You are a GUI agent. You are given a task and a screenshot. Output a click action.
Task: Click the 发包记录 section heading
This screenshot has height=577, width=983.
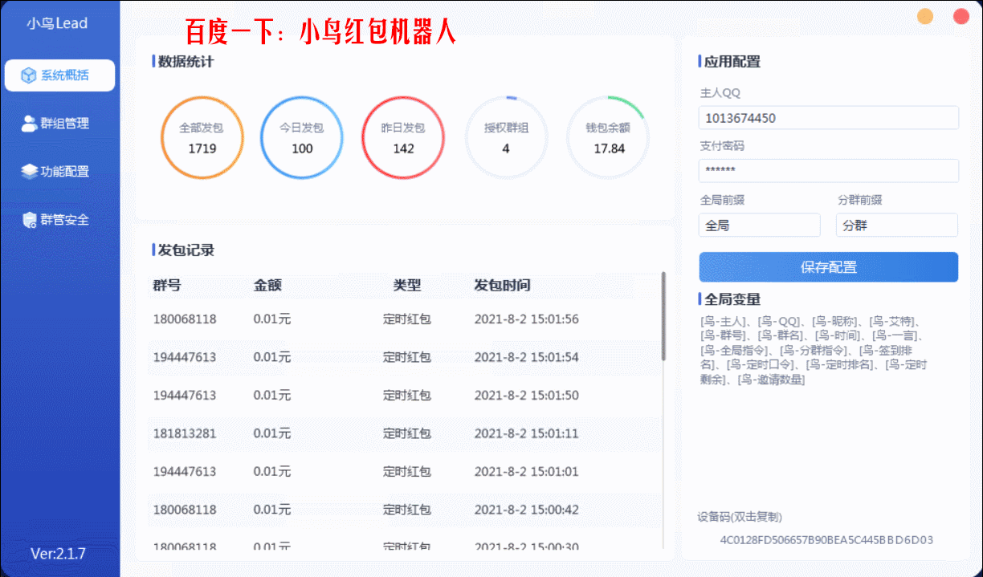point(186,250)
